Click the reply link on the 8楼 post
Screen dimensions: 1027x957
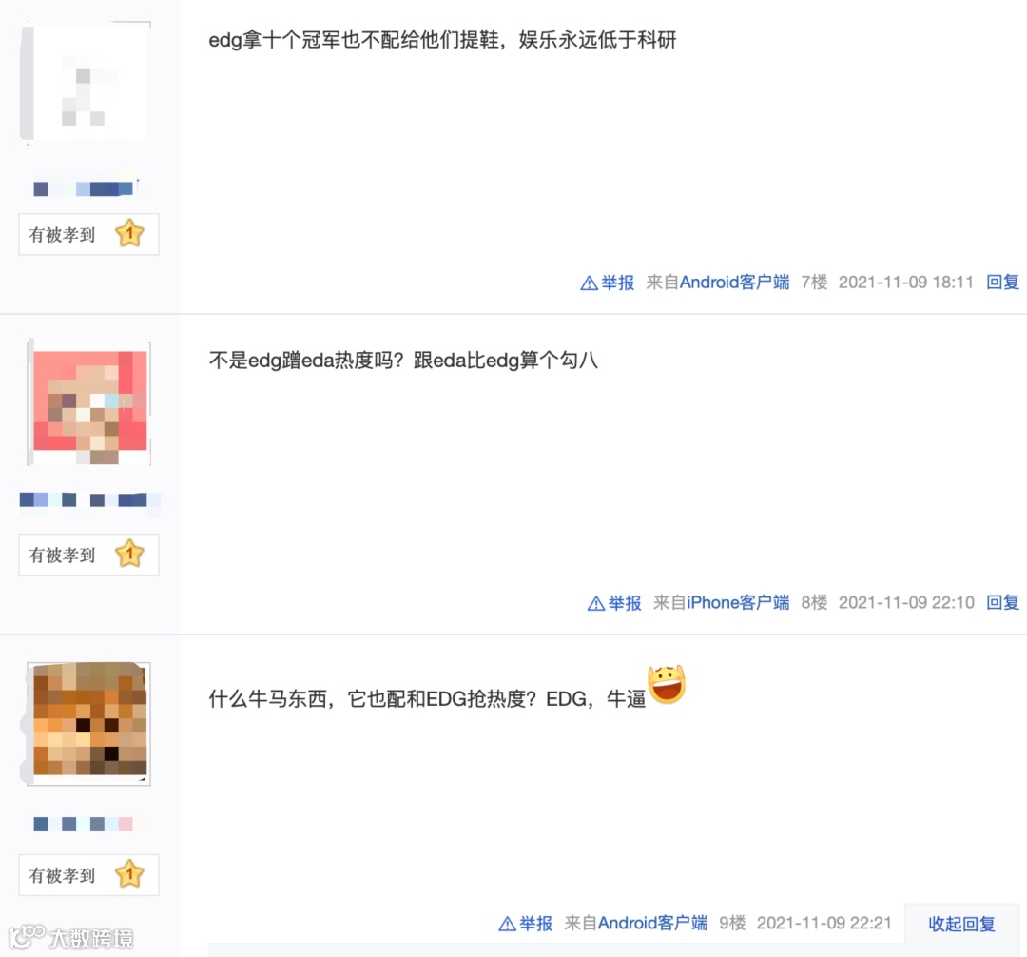[x=1003, y=602]
